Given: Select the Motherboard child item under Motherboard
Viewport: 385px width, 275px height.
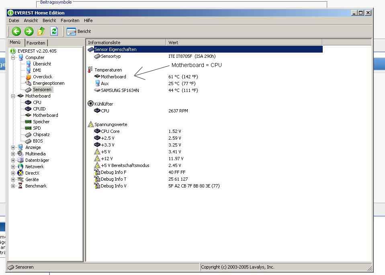Looking at the screenshot, I should pos(45,115).
